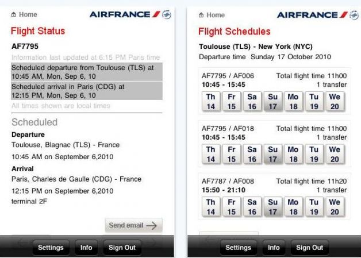Viewport: 361px width, 258px height.
Task: Click Air France logo on Flight Schedules screen
Action: 317,14
